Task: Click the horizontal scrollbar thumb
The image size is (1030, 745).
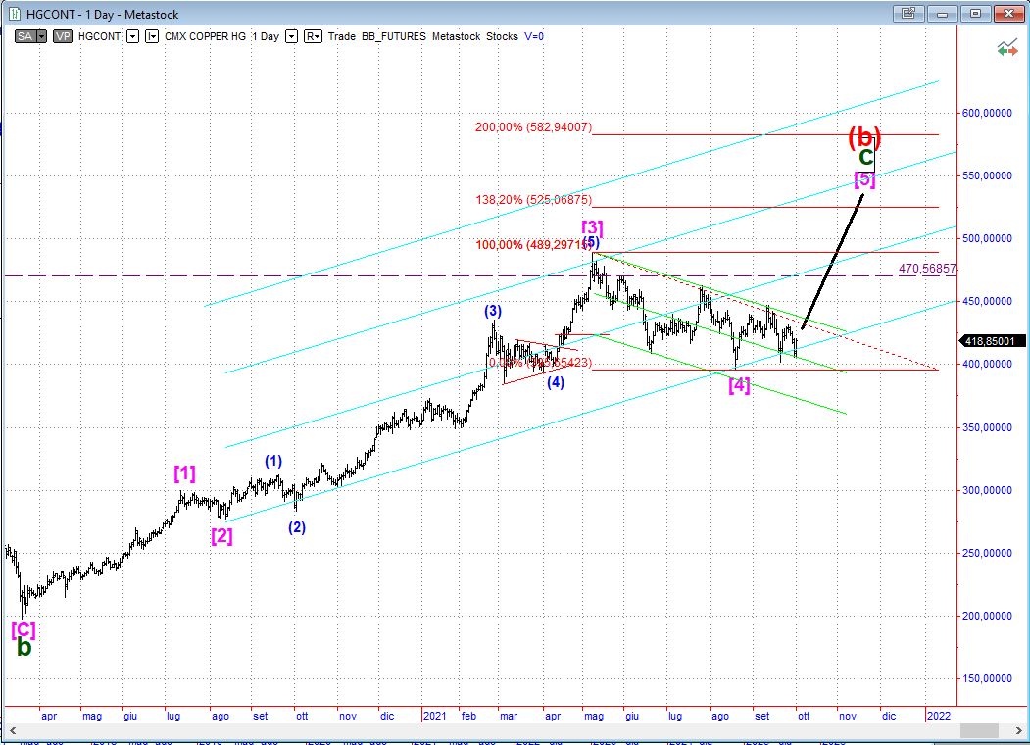Action: [979, 730]
